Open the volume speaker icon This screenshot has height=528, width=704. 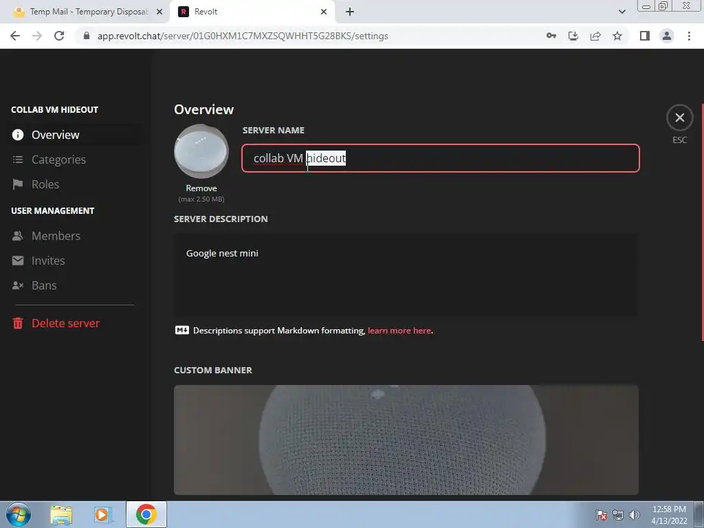pos(635,515)
